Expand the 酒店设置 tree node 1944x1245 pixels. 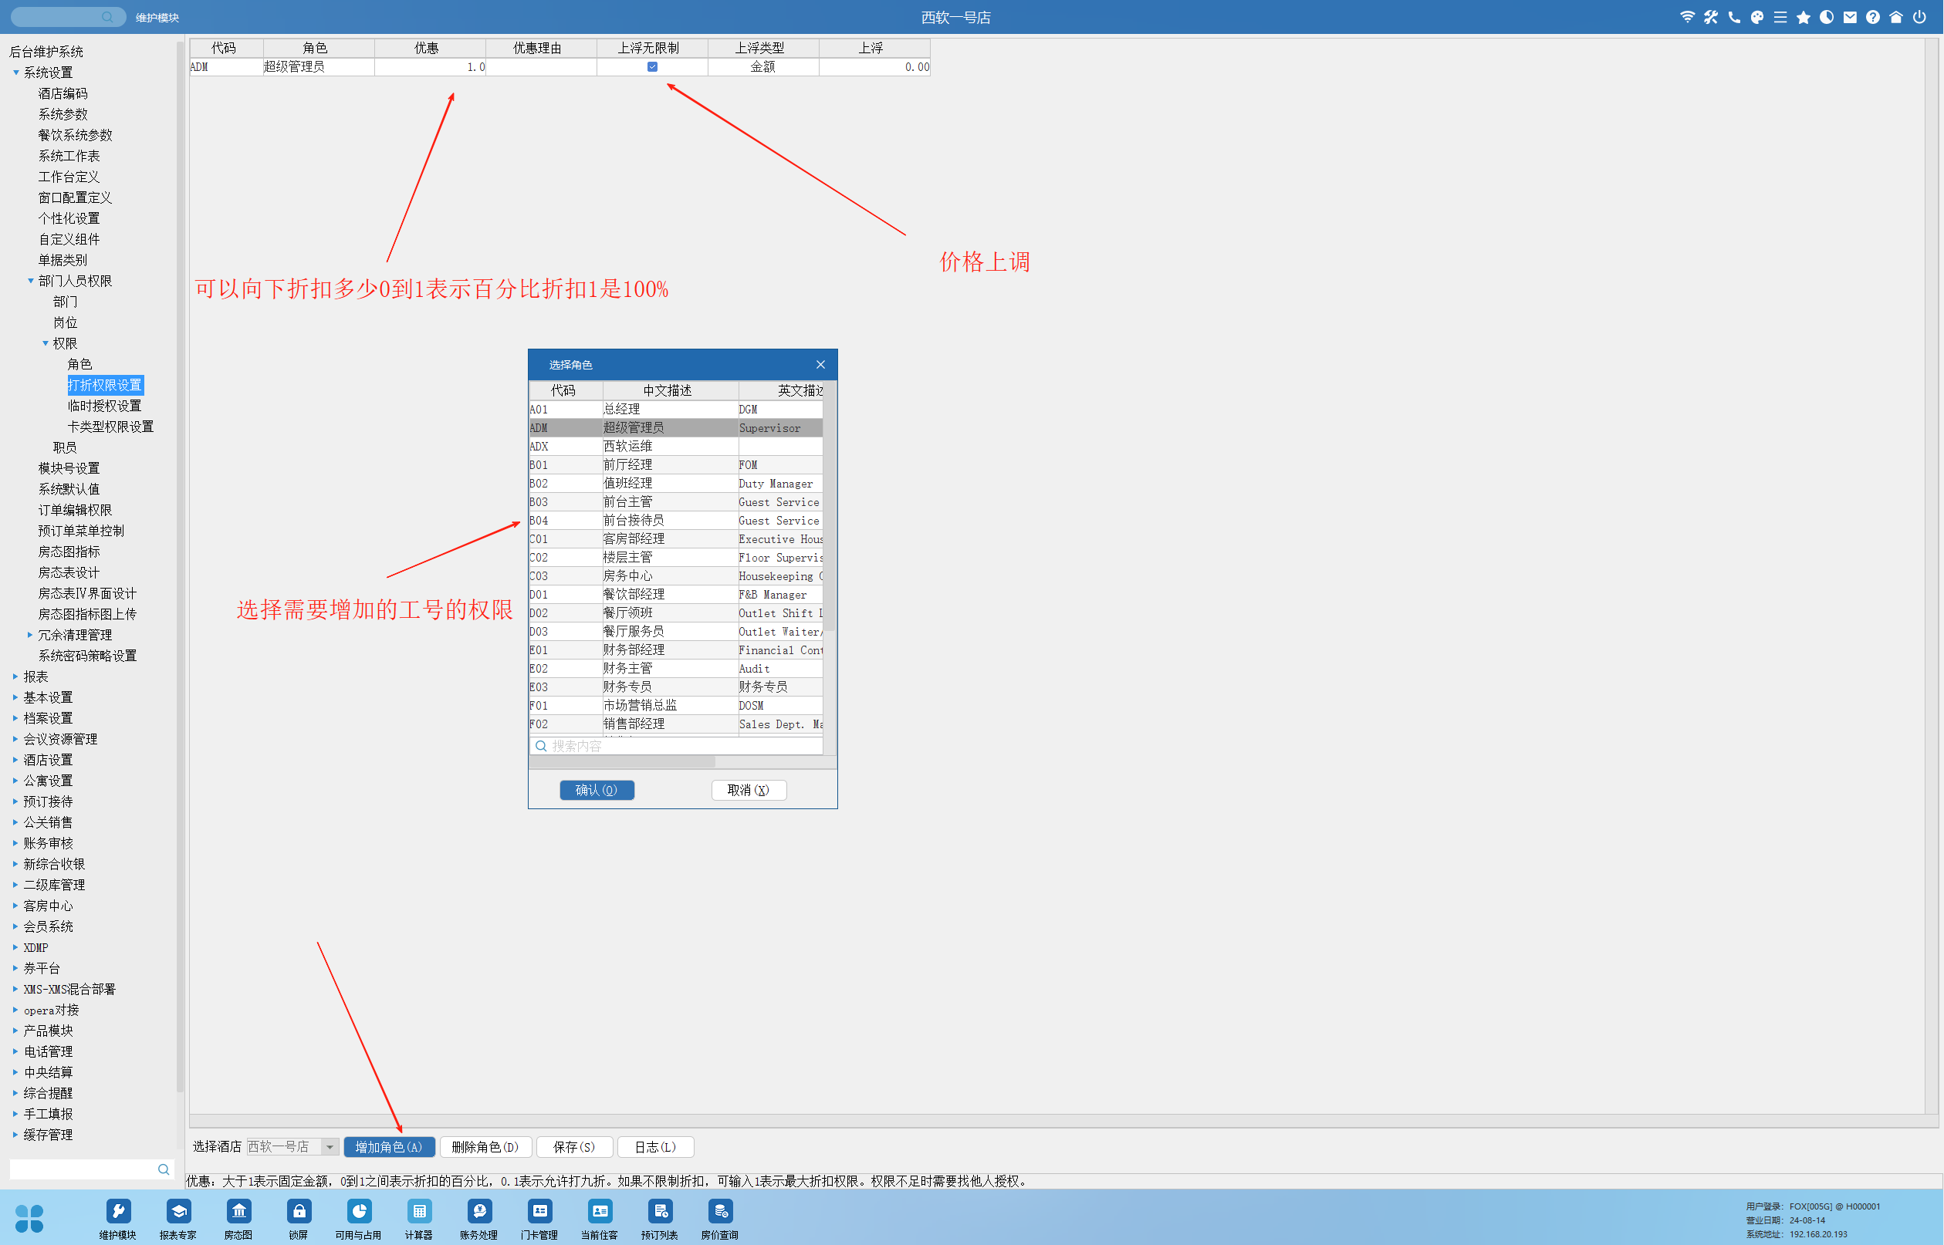[15, 760]
